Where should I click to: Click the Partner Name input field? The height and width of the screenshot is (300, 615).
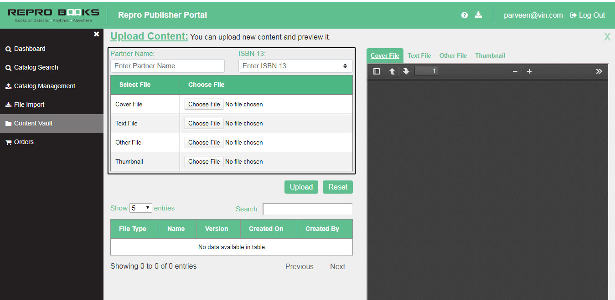[x=167, y=66]
